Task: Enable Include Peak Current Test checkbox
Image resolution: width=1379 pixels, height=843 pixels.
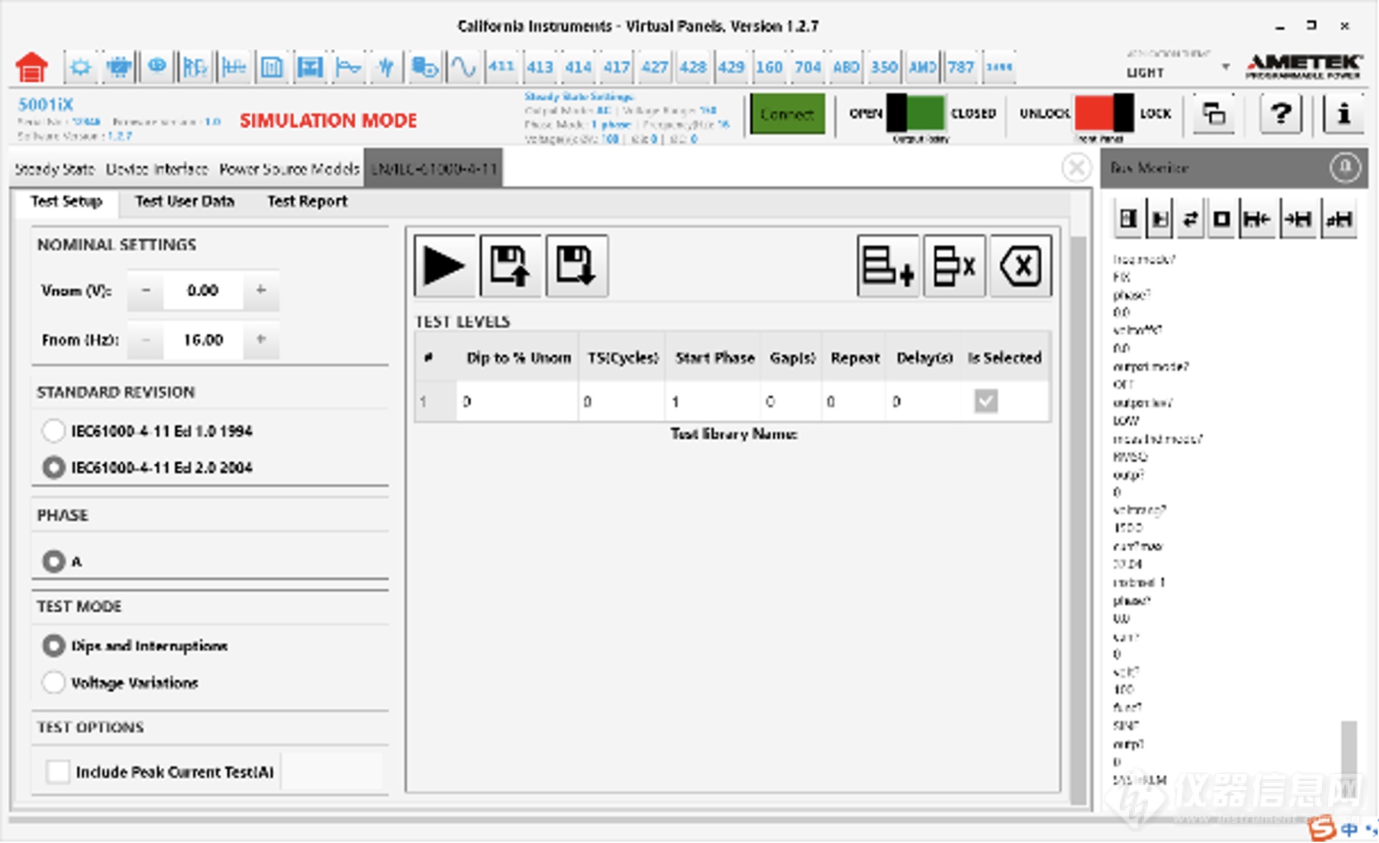Action: (x=58, y=772)
